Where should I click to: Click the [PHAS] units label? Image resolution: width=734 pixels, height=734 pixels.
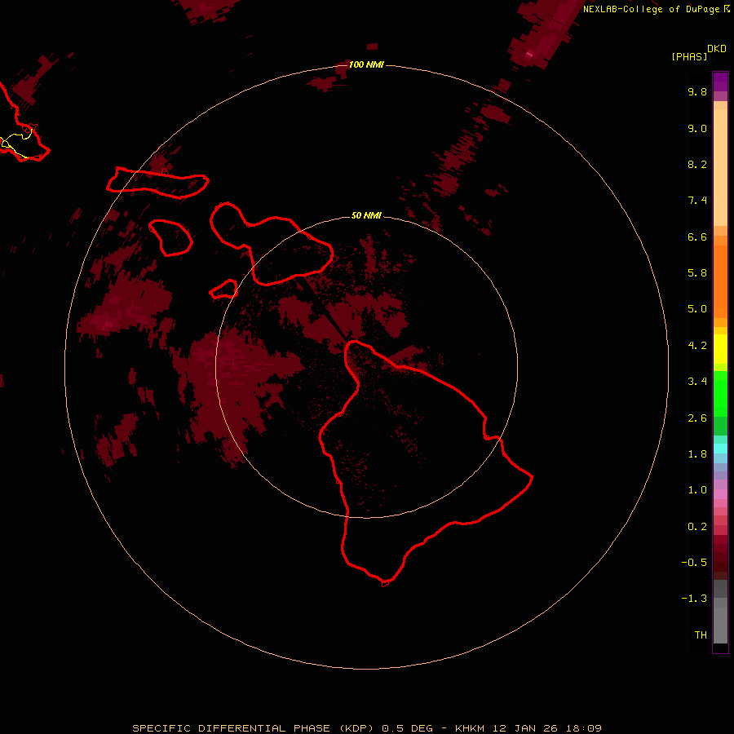(x=689, y=56)
